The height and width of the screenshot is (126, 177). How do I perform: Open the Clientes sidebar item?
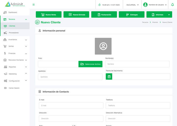pos(12,26)
